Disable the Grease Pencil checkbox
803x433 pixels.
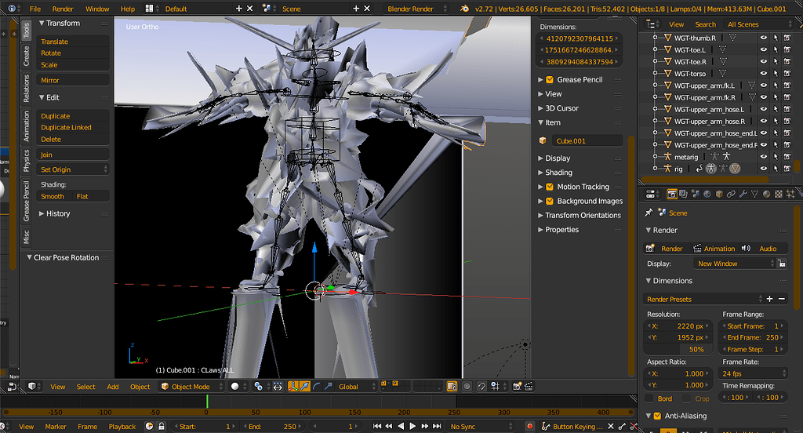(x=550, y=79)
